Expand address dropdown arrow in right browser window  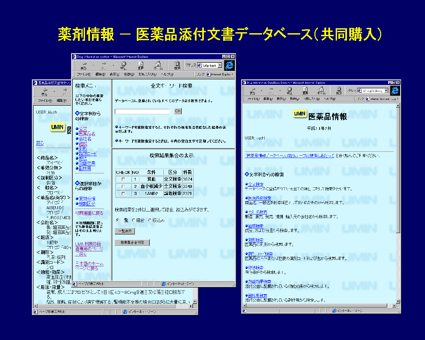pyautogui.click(x=386, y=91)
